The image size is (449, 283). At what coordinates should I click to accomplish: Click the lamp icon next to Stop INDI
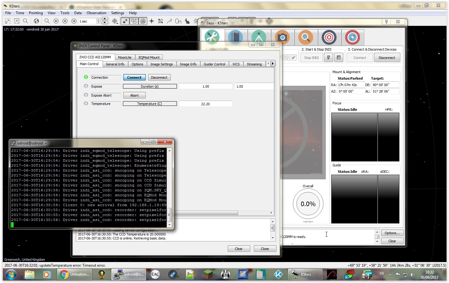[x=329, y=57]
